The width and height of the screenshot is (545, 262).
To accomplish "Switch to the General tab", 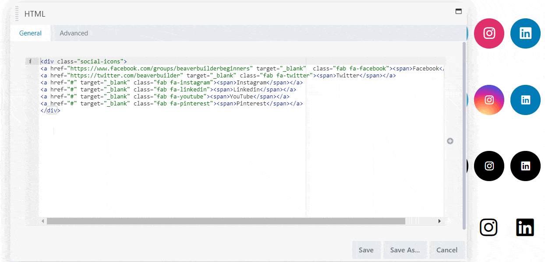I will point(30,33).
